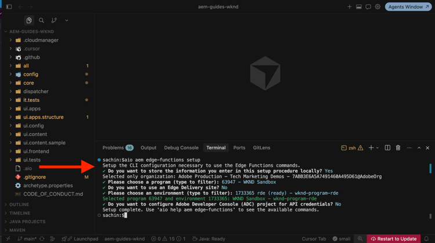The height and width of the screenshot is (243, 435).
Task: Switch to the Output tab
Action: (148, 148)
